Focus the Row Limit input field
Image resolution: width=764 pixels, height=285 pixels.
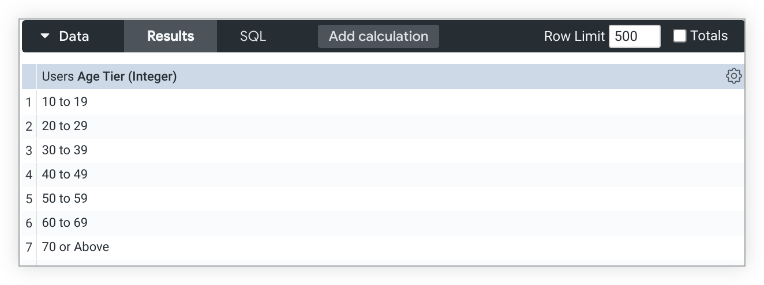tap(634, 36)
